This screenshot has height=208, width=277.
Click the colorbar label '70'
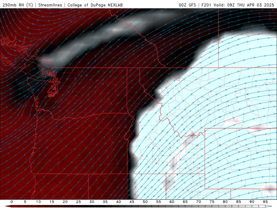coord(198,202)
